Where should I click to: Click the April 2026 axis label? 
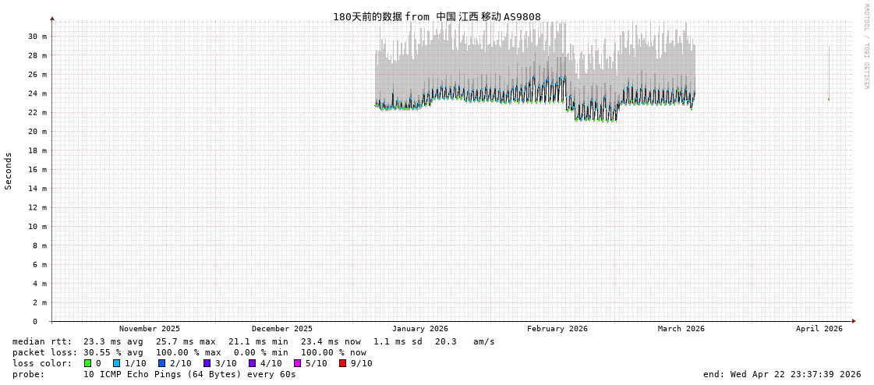[819, 329]
